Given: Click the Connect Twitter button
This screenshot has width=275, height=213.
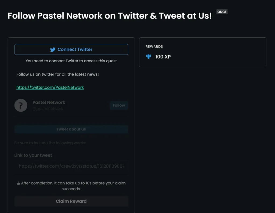Looking at the screenshot, I should [71, 49].
